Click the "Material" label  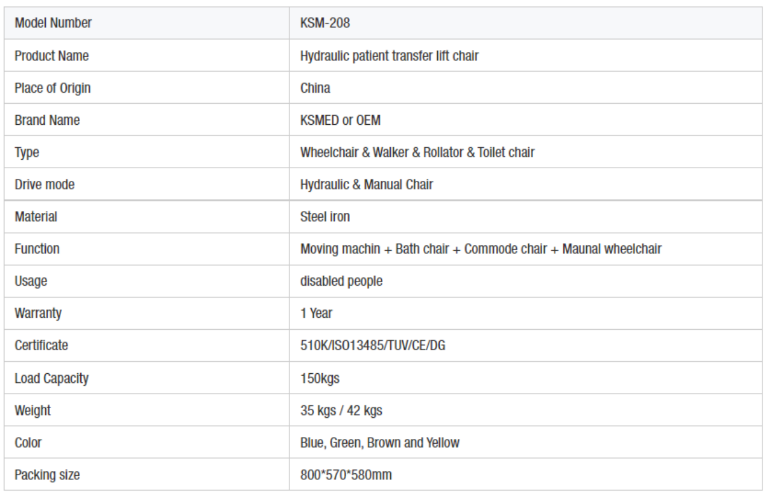pyautogui.click(x=36, y=217)
